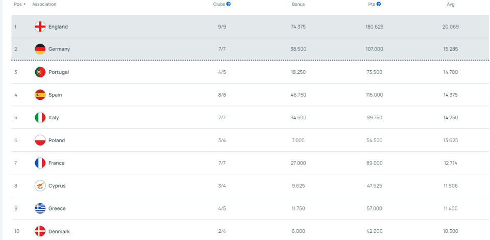Click the Bonus column header
The height and width of the screenshot is (240, 490).
(x=298, y=4)
